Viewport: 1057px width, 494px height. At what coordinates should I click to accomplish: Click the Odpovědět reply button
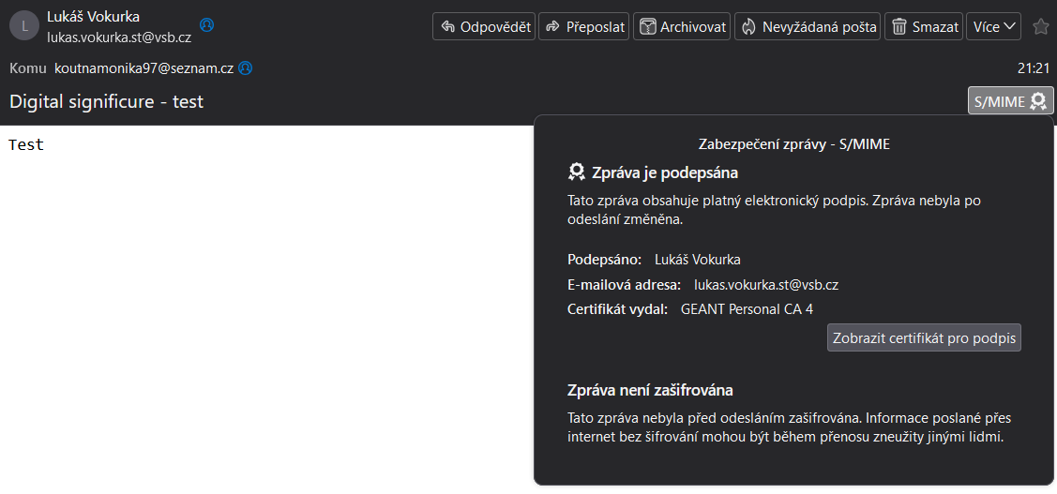coord(484,27)
